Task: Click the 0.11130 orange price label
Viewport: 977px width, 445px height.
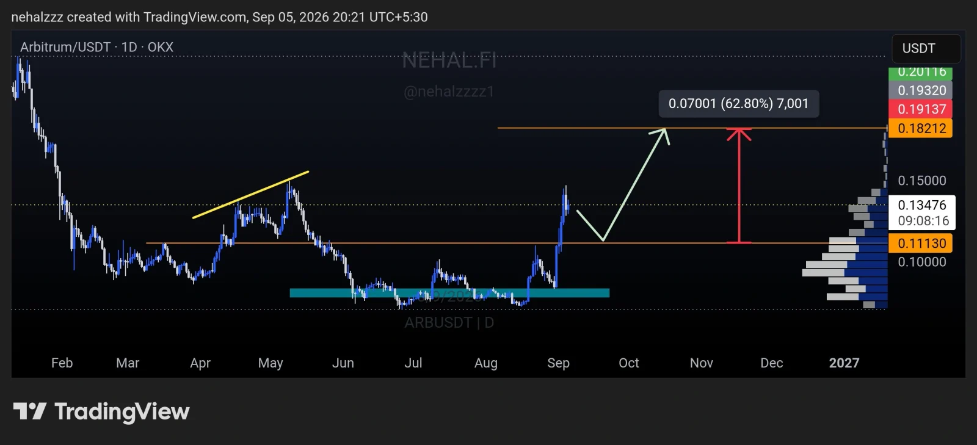Action: pos(920,243)
